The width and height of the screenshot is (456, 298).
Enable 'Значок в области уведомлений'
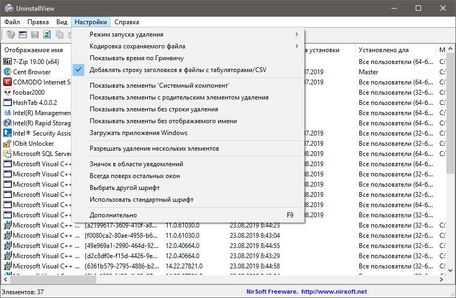(x=188, y=164)
